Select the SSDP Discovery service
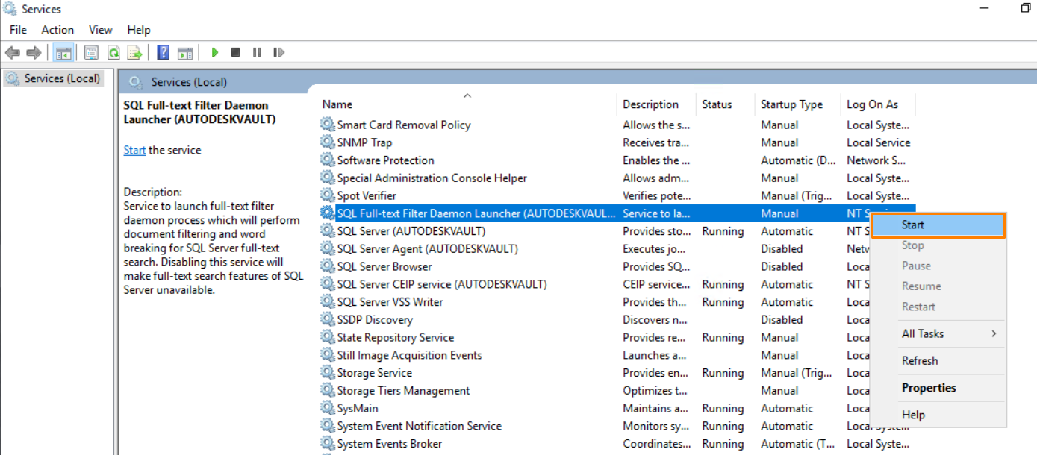This screenshot has width=1037, height=455. pos(375,319)
